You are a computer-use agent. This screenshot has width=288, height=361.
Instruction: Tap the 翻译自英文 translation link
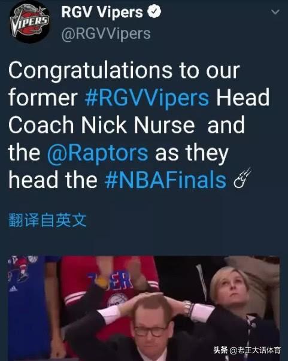click(47, 220)
